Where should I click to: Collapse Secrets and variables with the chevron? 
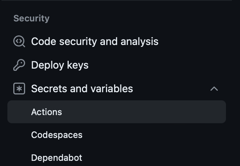[x=214, y=89]
